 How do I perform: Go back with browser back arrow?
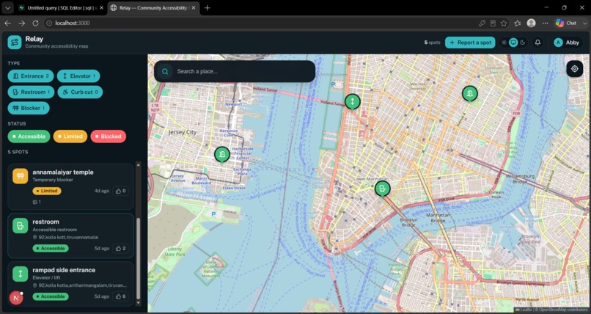[x=8, y=23]
